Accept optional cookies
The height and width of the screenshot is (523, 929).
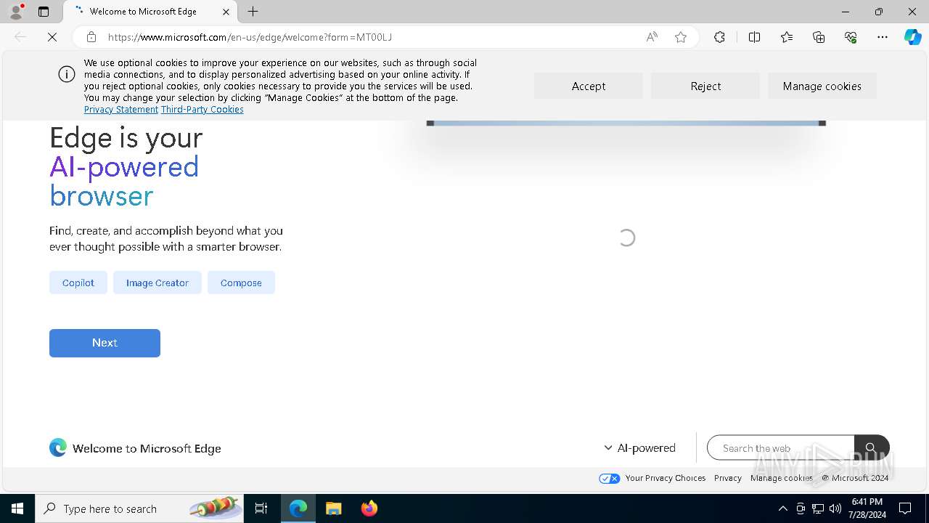pos(589,86)
